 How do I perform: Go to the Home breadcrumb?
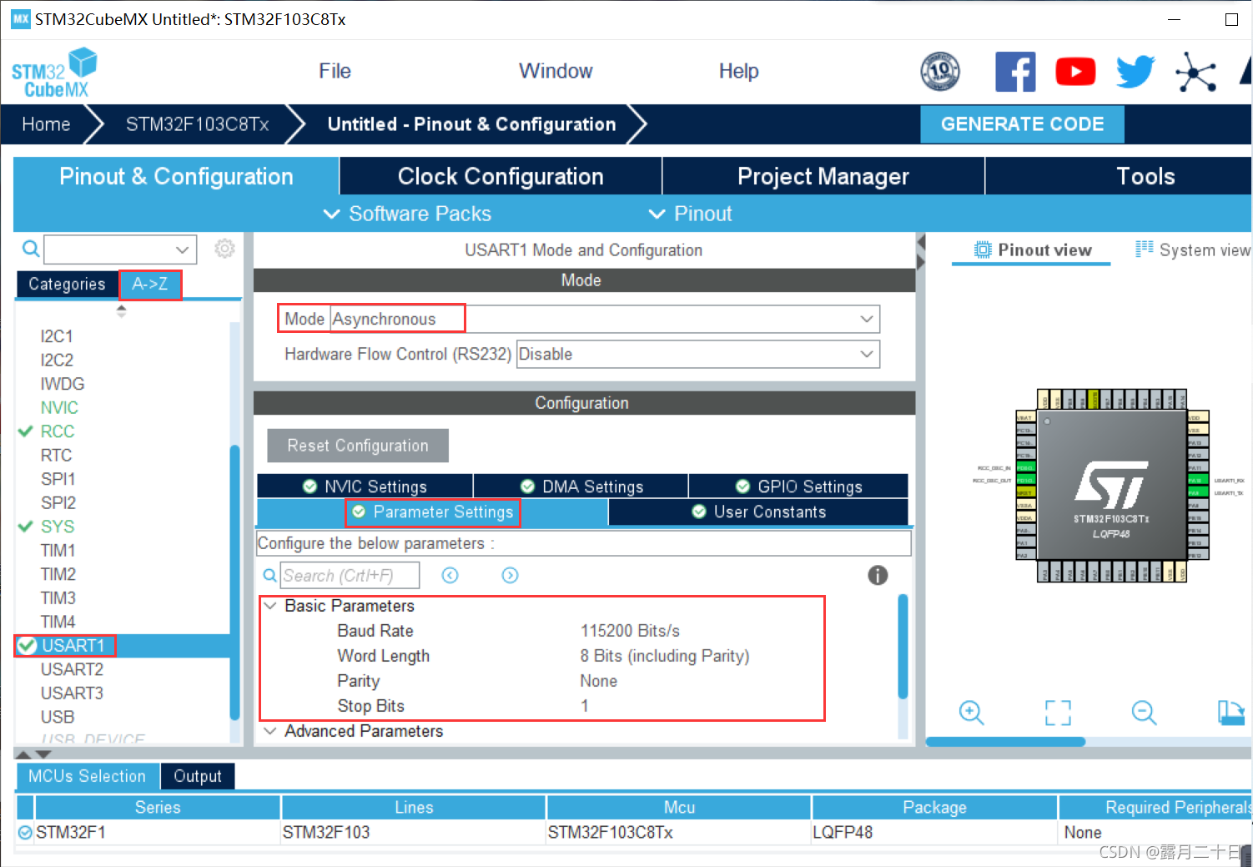(x=46, y=124)
